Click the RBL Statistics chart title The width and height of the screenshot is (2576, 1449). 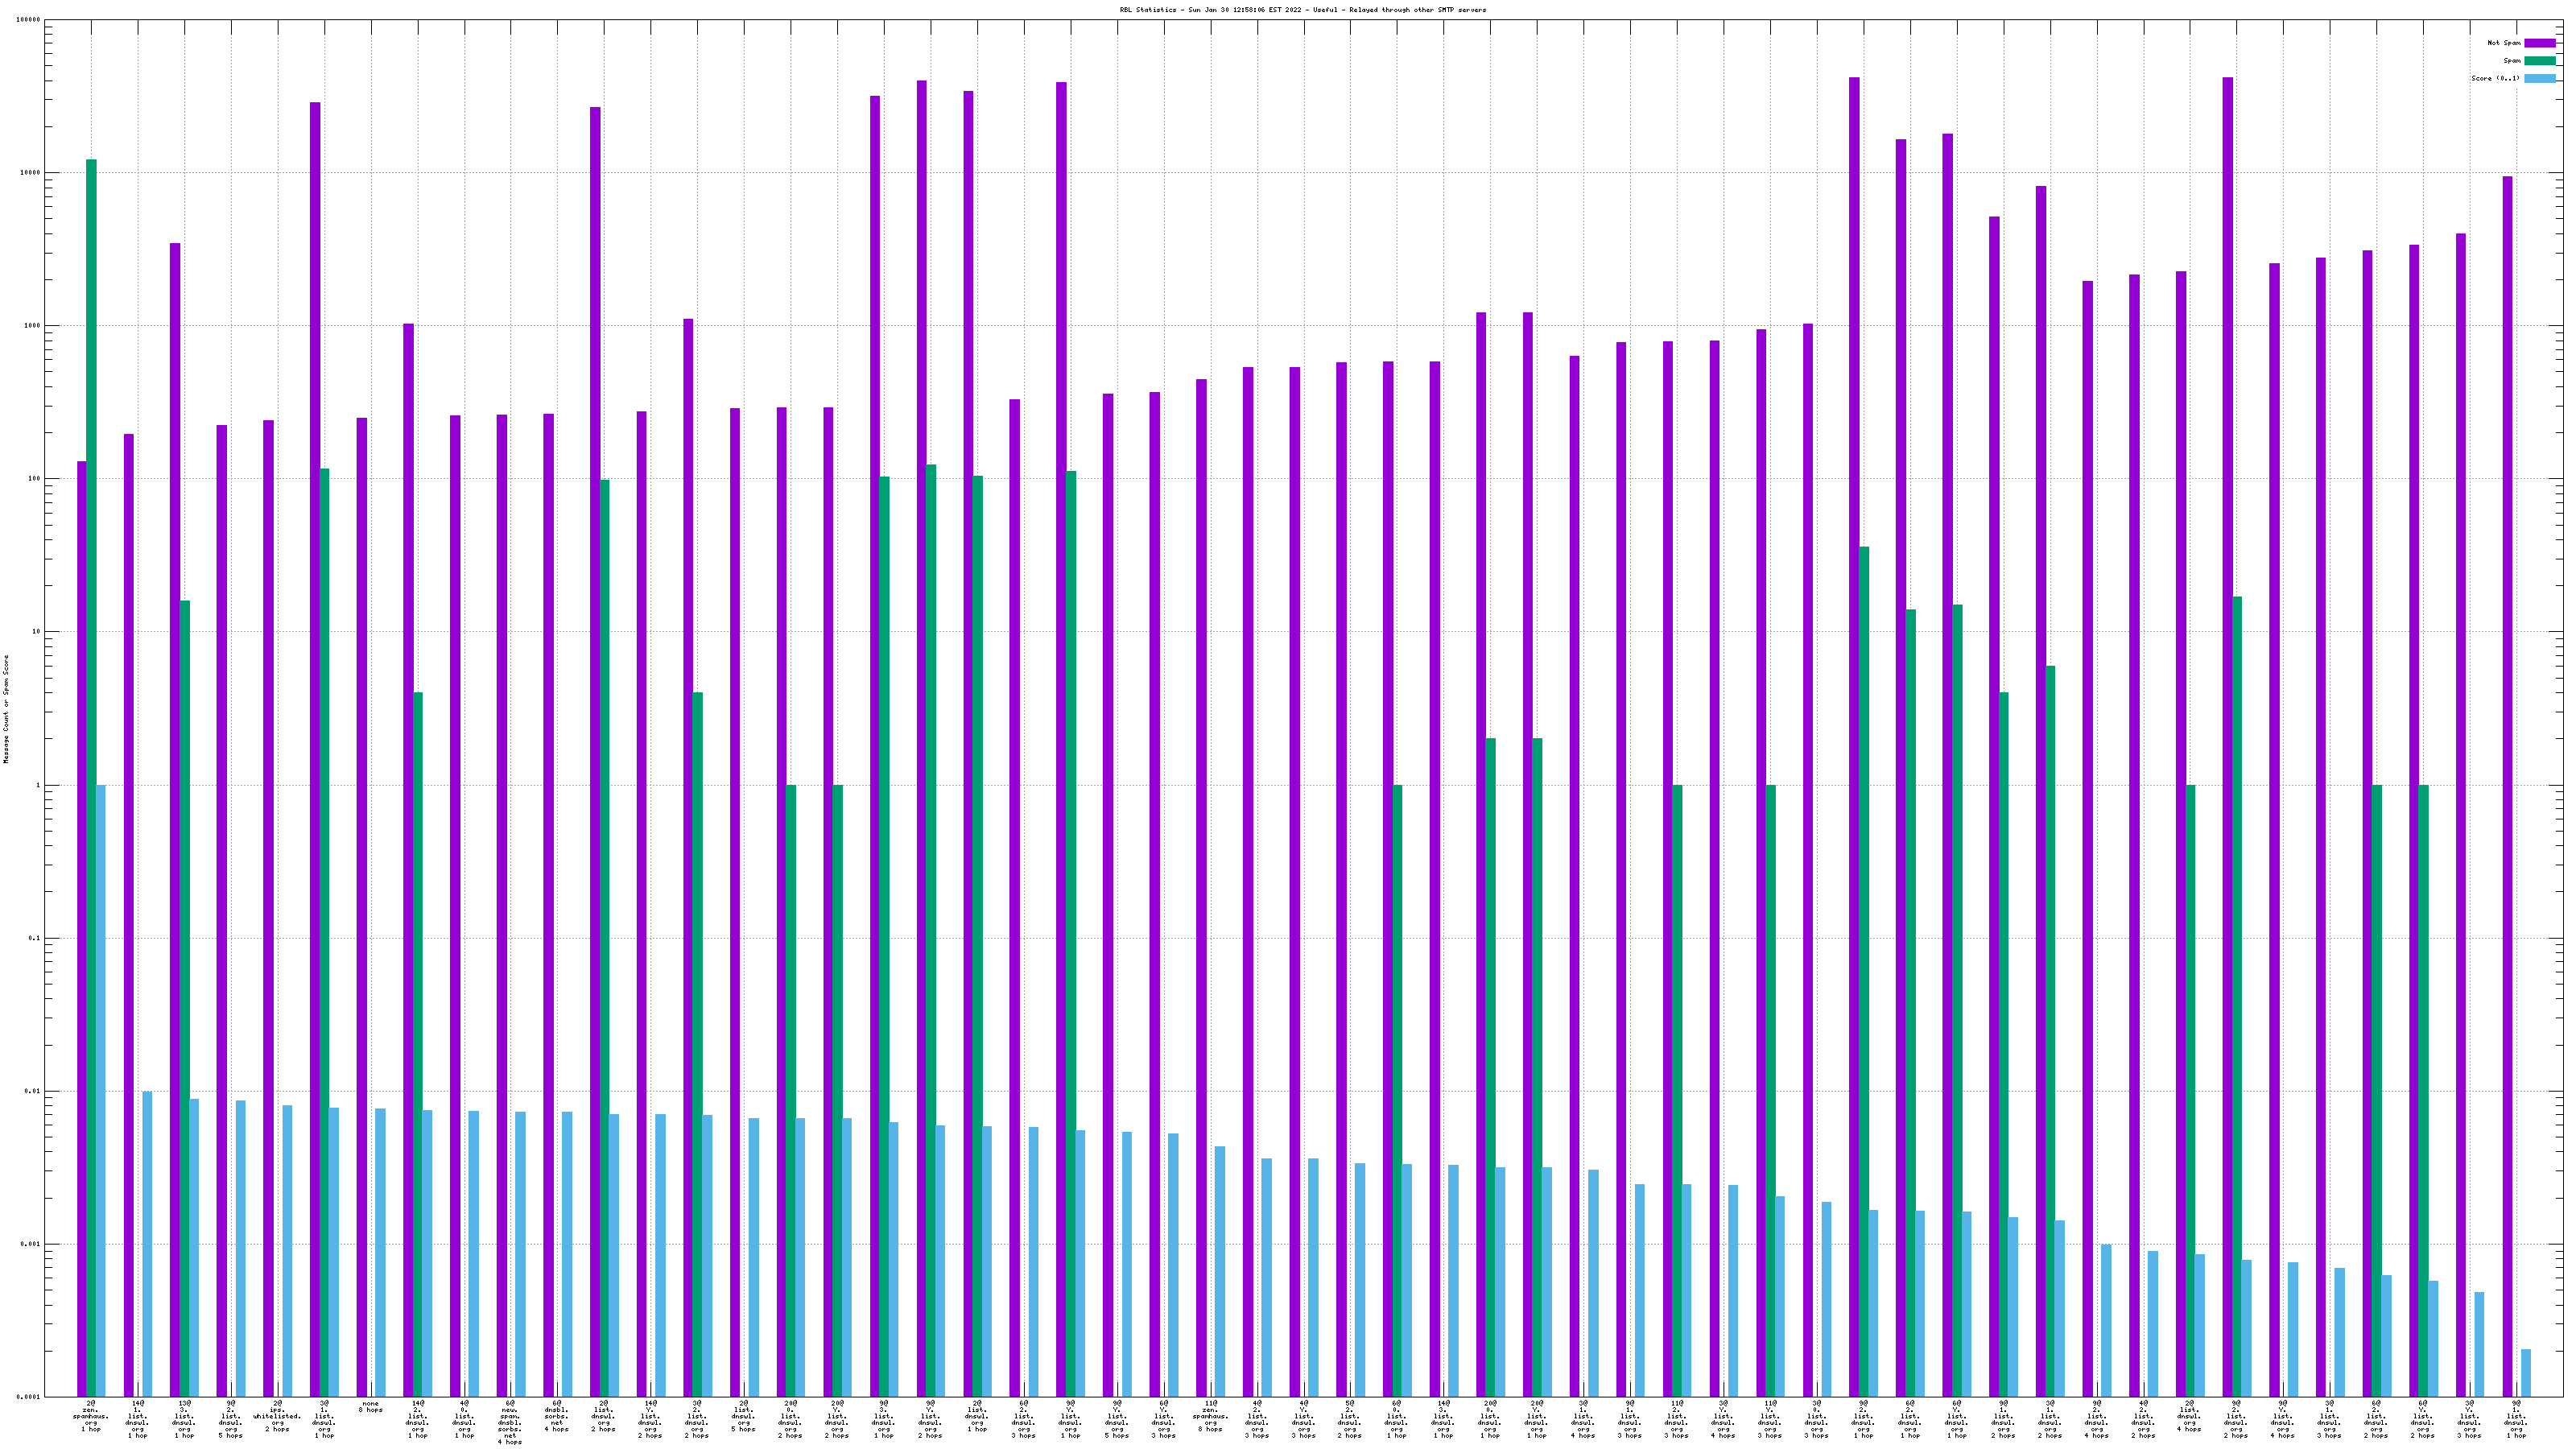[1302, 10]
